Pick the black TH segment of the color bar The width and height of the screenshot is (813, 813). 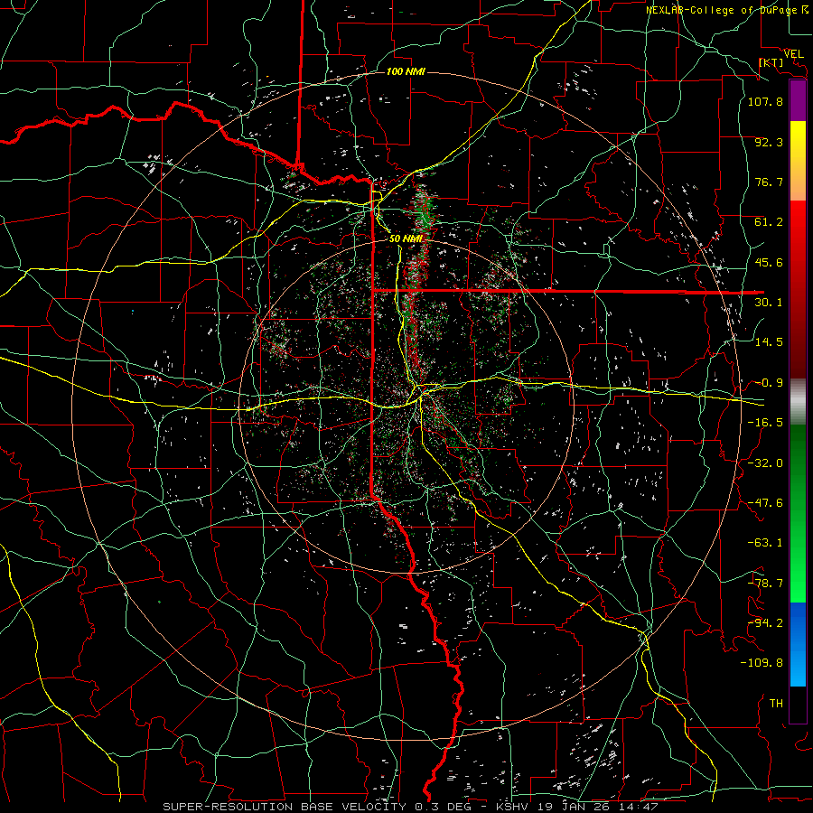coord(798,705)
